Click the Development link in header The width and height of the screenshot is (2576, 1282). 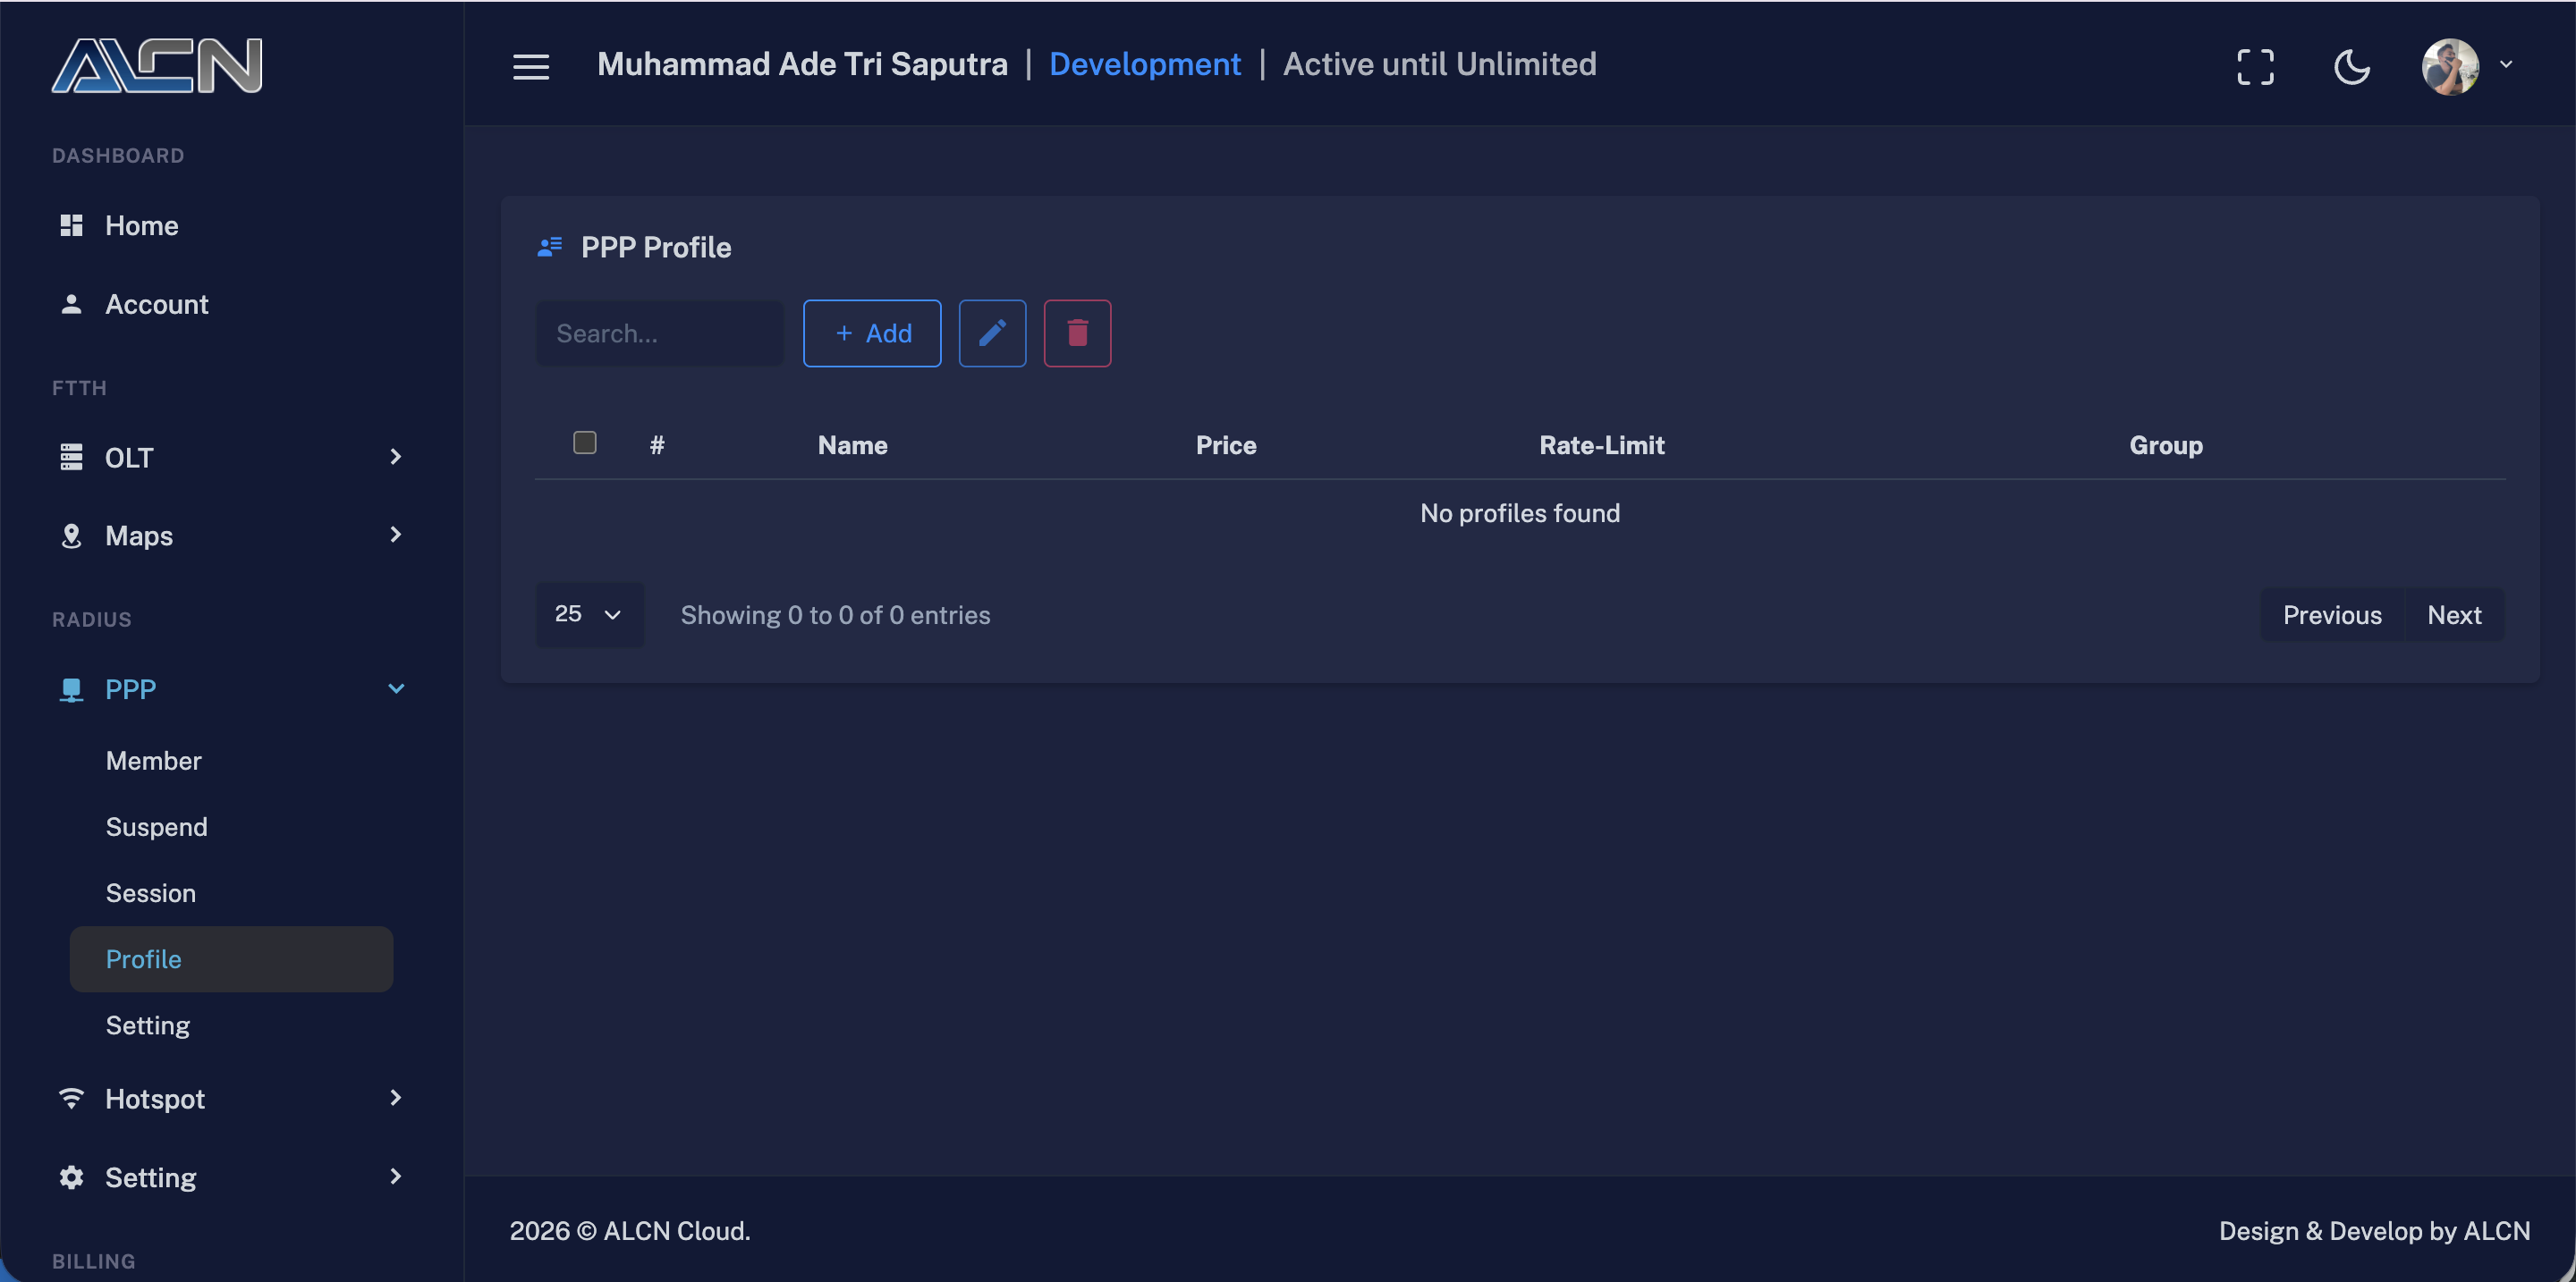coord(1145,64)
